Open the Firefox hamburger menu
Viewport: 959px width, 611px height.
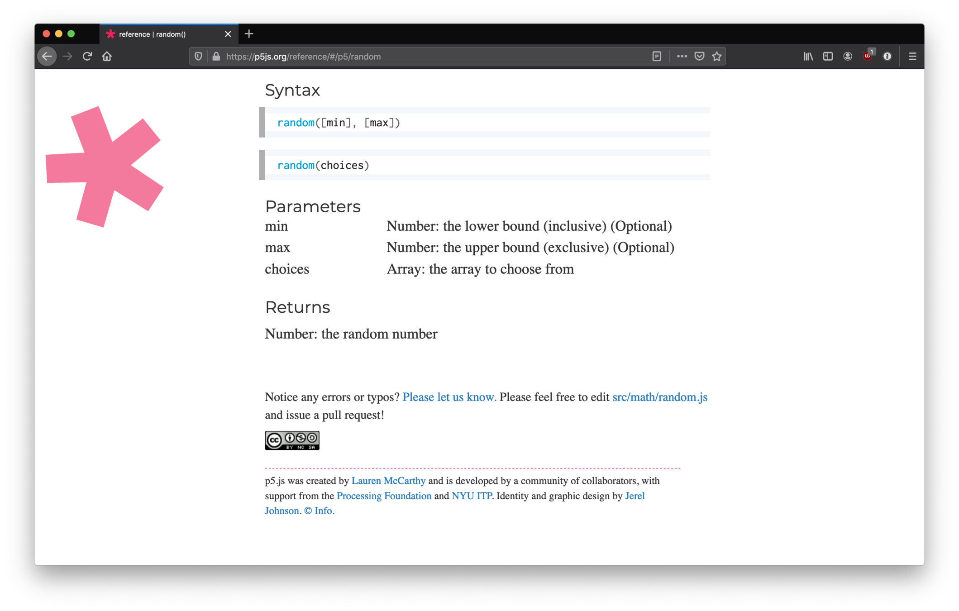click(912, 57)
